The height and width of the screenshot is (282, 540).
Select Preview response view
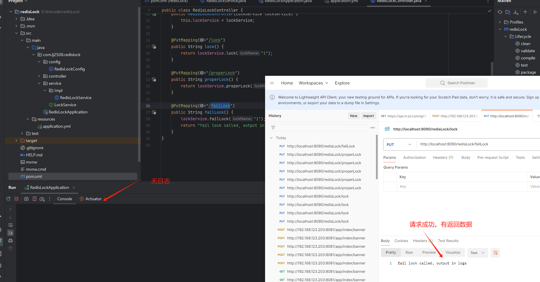point(429,252)
